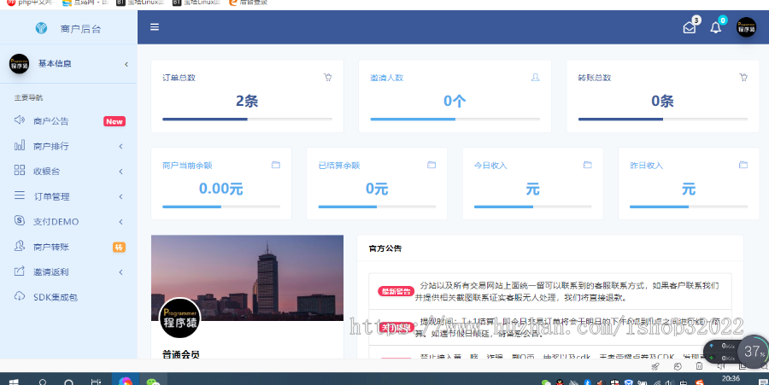Click the 官方公告 heading

click(385, 248)
